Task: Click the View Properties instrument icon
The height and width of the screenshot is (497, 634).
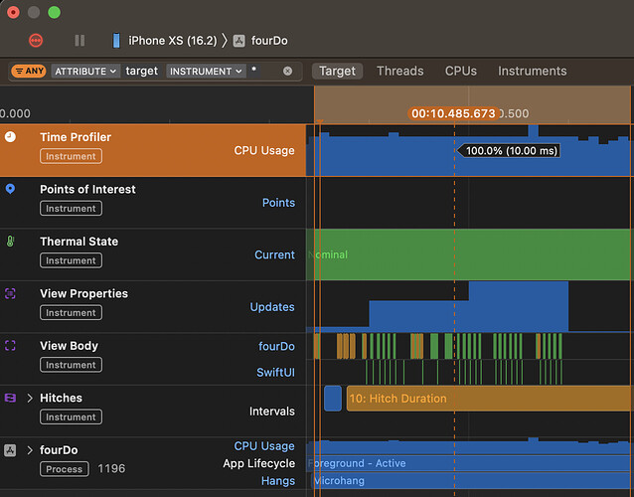Action: coord(10,293)
